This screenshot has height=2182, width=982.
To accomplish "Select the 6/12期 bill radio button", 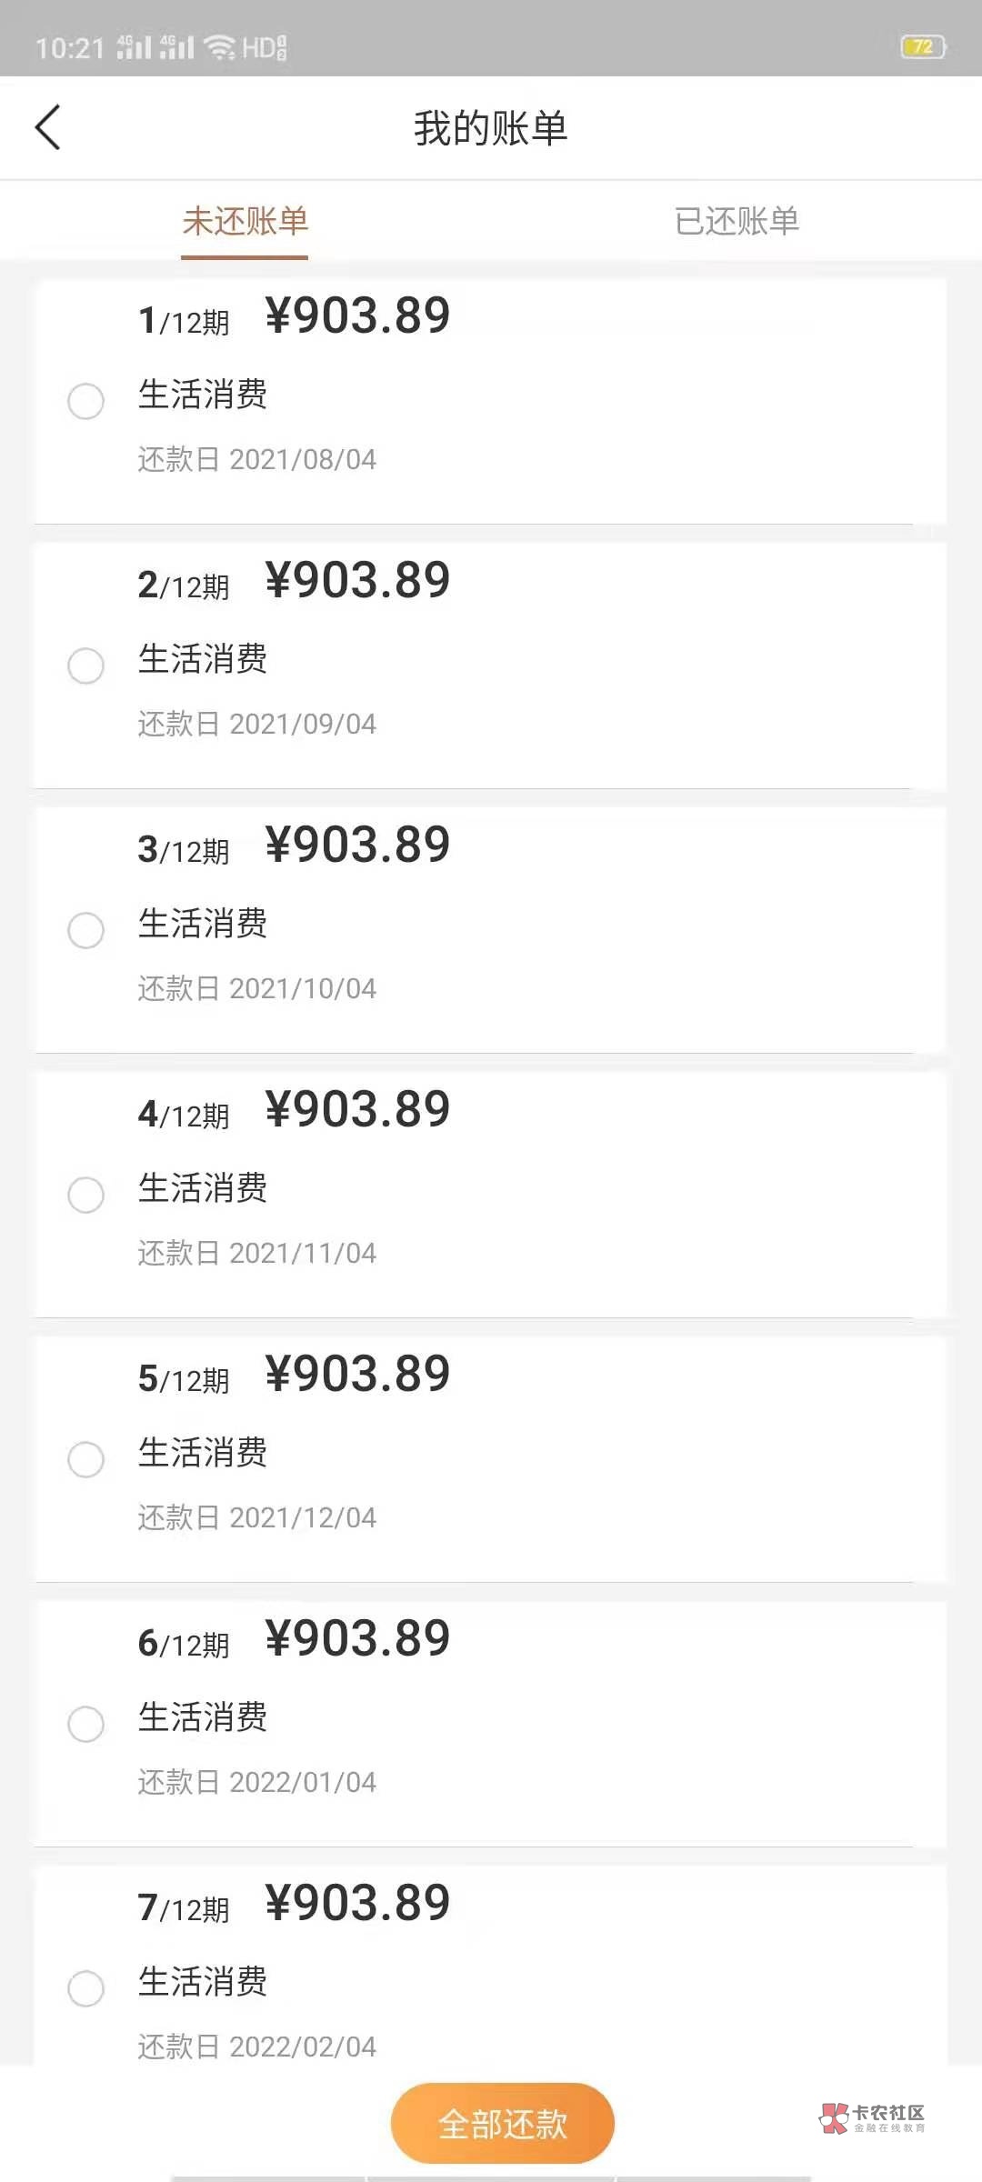I will pos(86,1724).
